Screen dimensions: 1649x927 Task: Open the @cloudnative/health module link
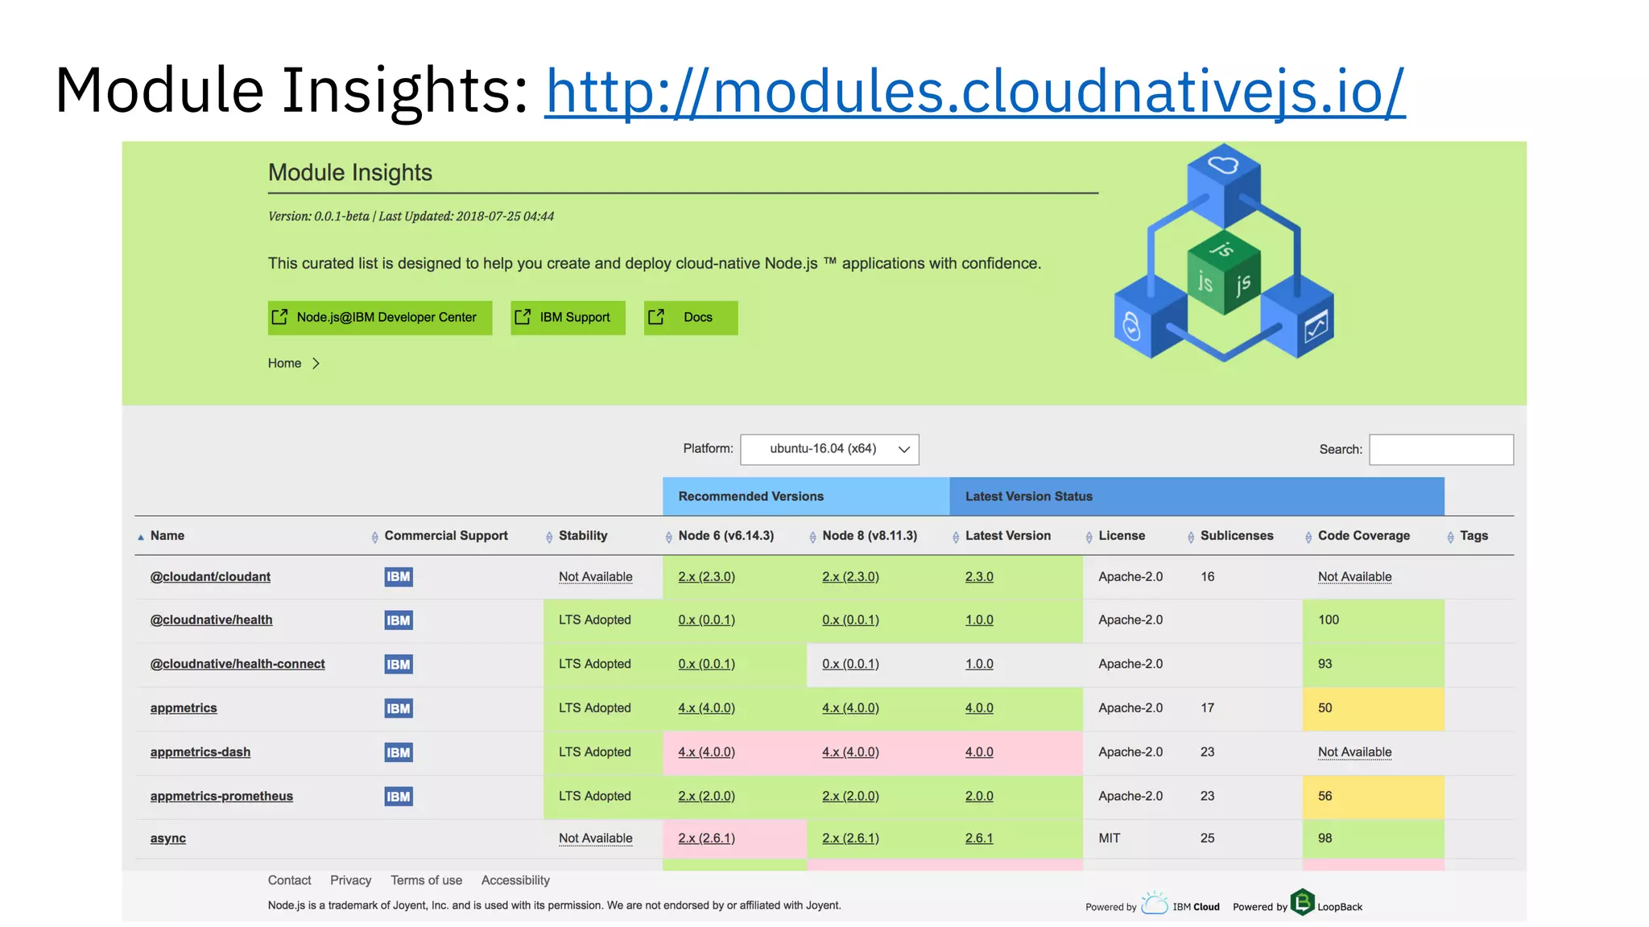coord(211,620)
